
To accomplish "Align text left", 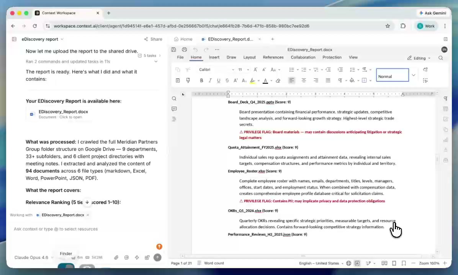I will coord(291,81).
